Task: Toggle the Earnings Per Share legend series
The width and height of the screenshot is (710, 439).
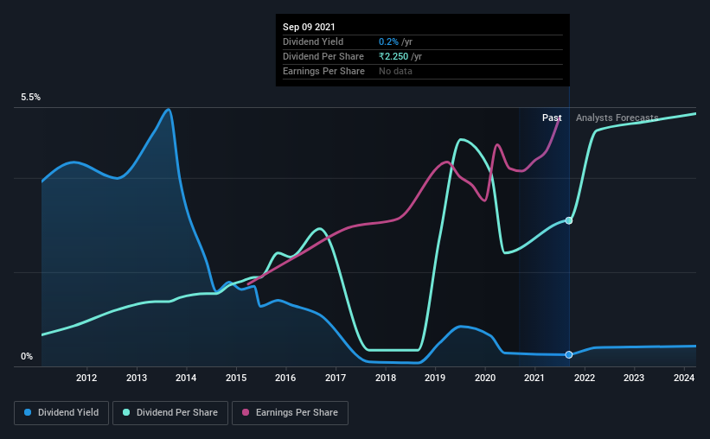Action: (290, 413)
